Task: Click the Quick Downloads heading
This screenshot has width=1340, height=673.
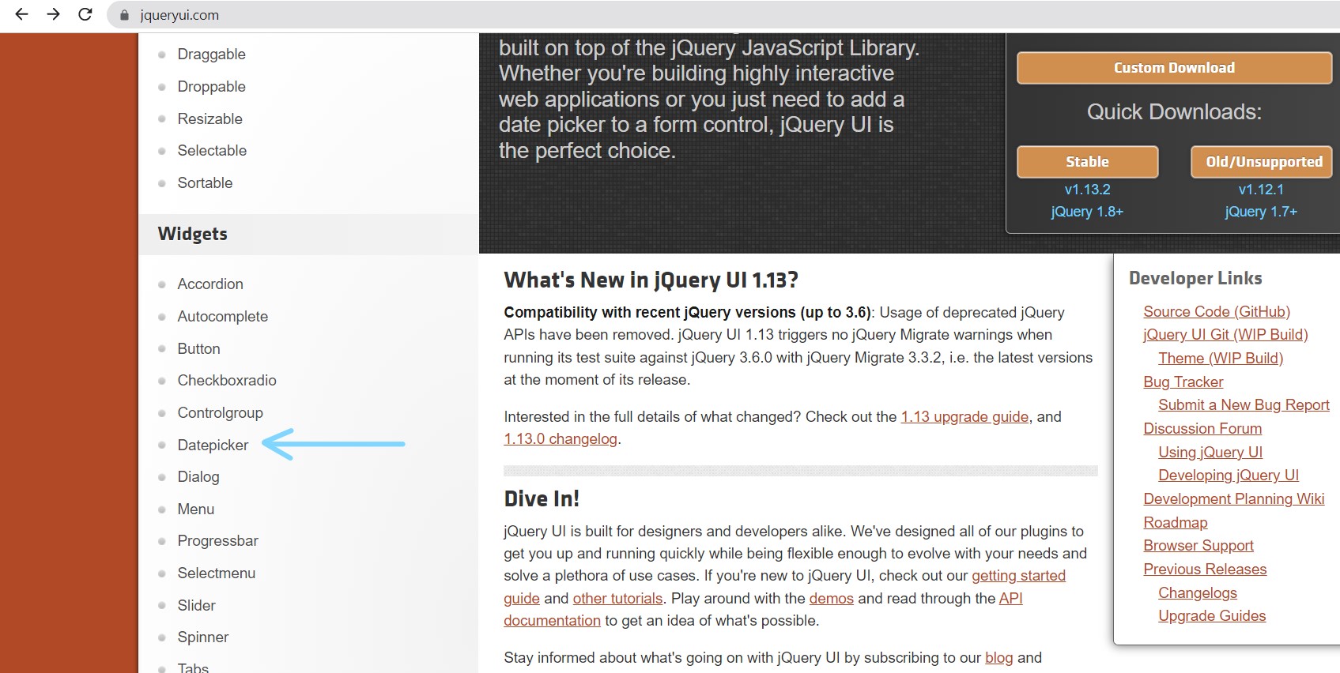Action: click(x=1174, y=111)
